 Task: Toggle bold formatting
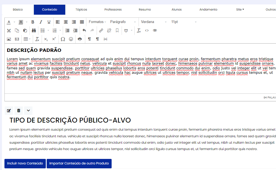pos(33,22)
